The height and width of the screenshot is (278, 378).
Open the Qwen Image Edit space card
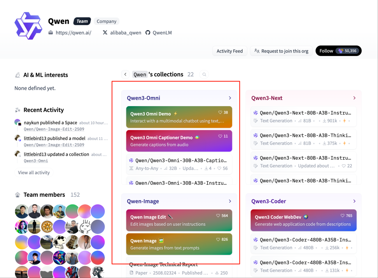(179, 220)
